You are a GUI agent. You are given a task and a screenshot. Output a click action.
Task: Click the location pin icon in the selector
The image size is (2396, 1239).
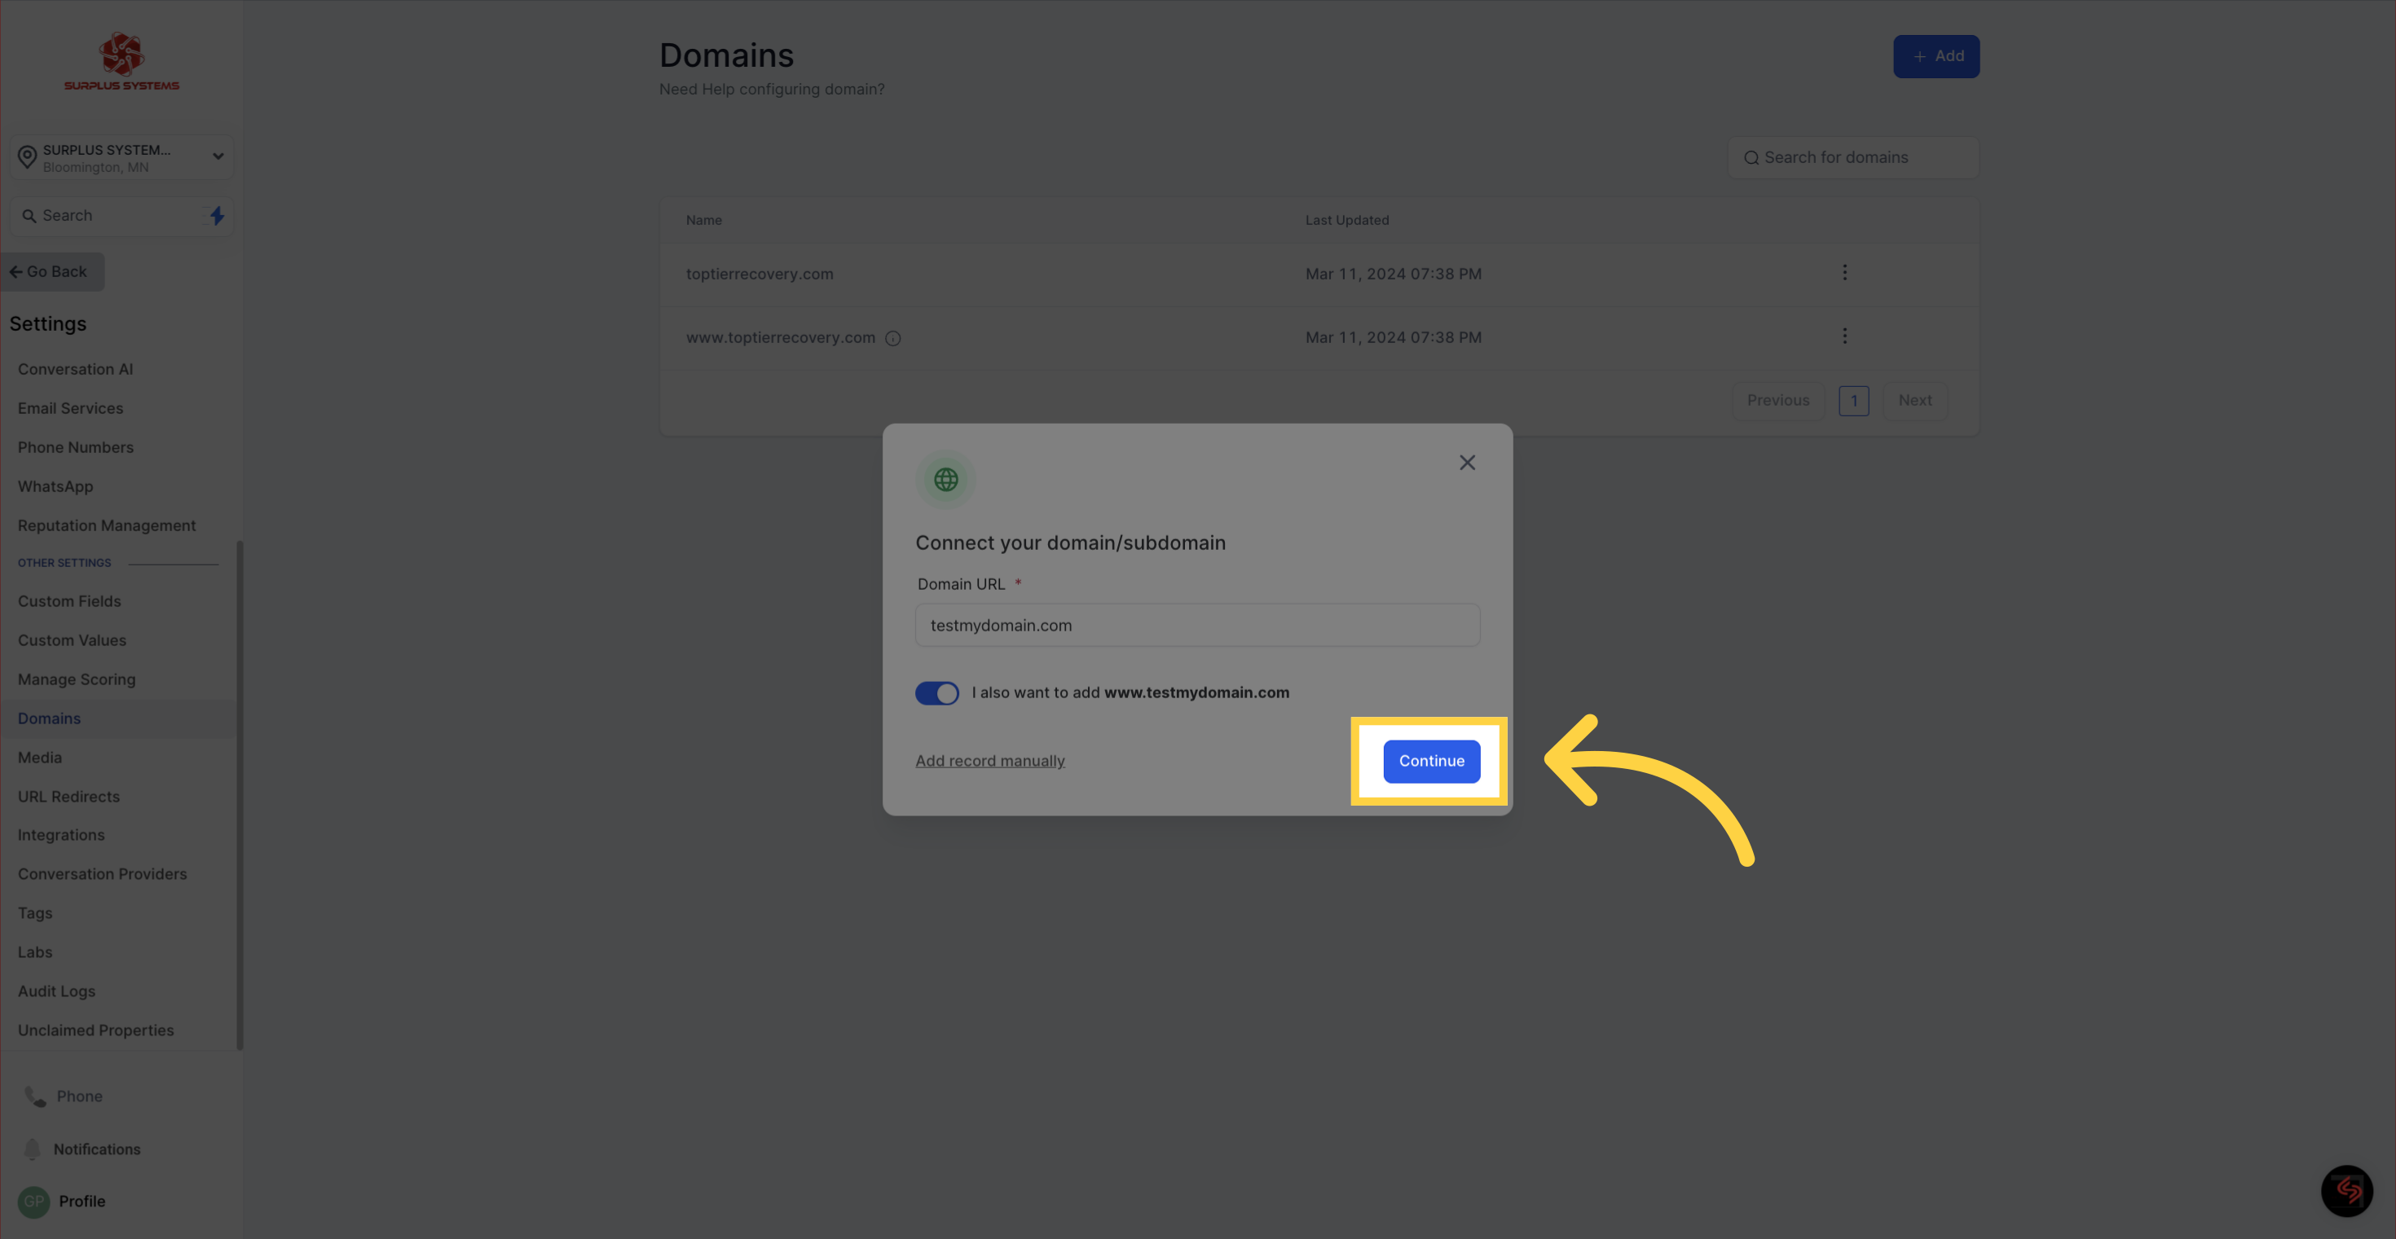click(x=27, y=158)
